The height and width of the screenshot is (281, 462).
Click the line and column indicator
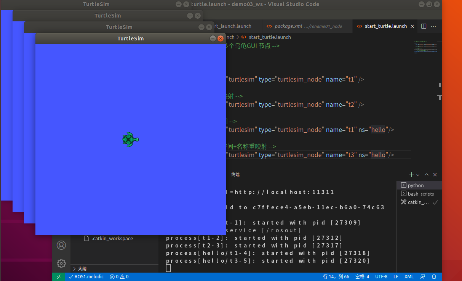point(336,277)
